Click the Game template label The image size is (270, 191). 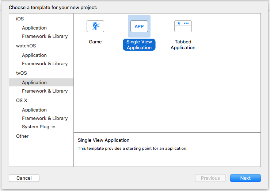tap(95, 42)
